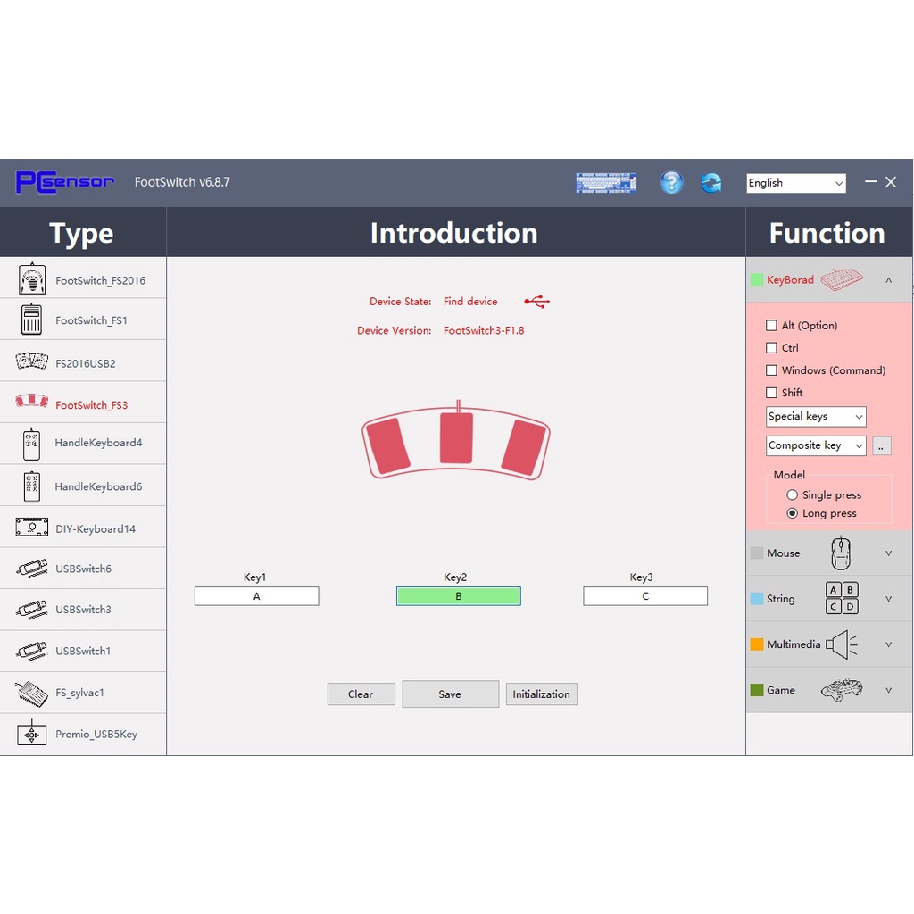Click the Initialization button

click(x=542, y=694)
